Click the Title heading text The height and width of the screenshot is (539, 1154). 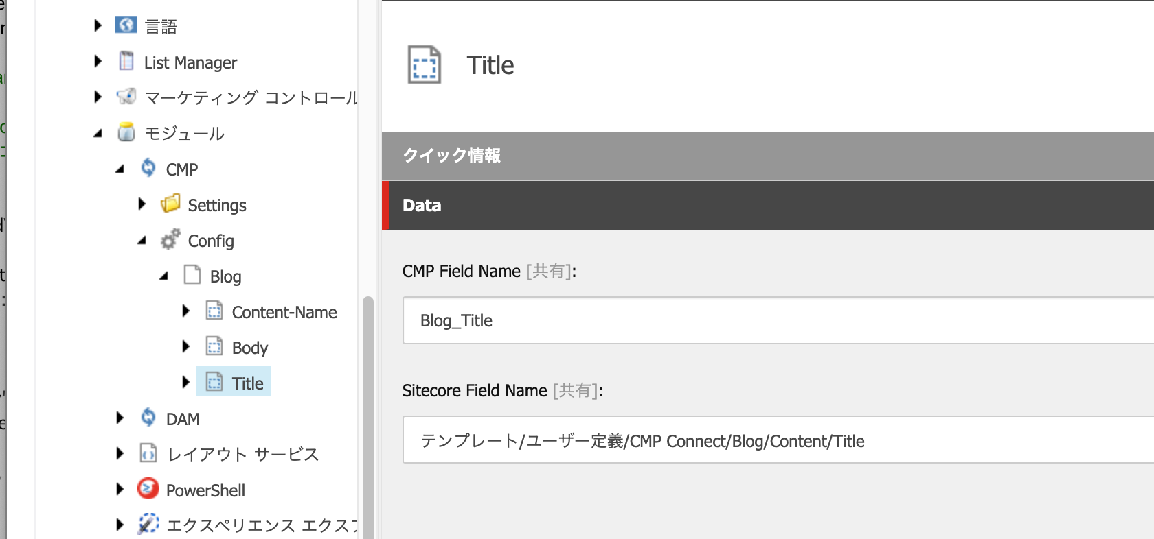[x=490, y=65]
